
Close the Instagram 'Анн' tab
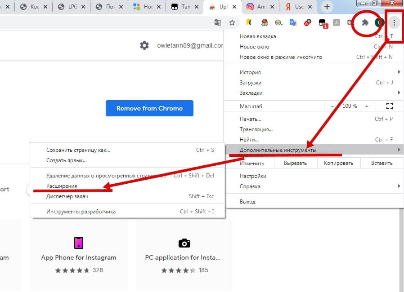(x=272, y=7)
